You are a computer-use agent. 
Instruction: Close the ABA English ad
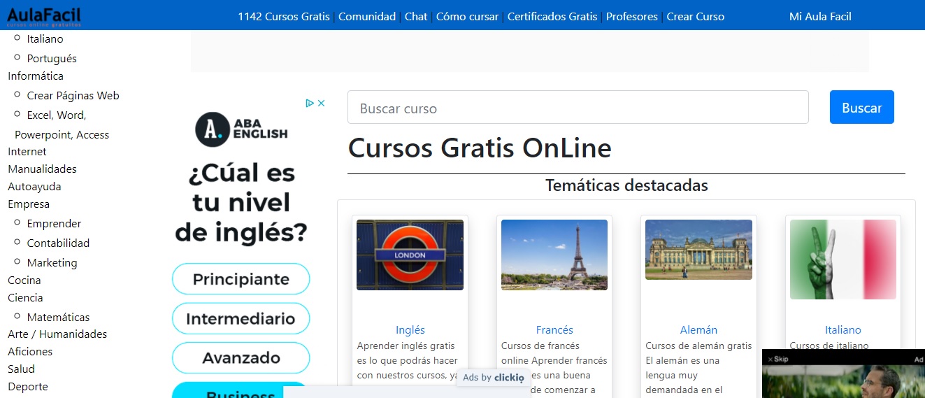(x=322, y=103)
